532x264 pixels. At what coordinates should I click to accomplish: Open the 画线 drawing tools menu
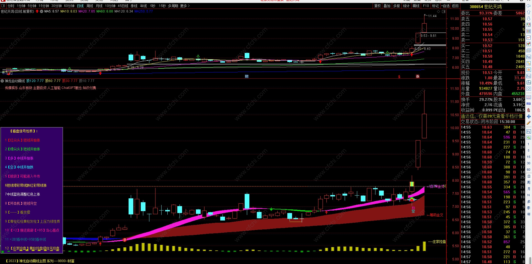tap(416, 6)
